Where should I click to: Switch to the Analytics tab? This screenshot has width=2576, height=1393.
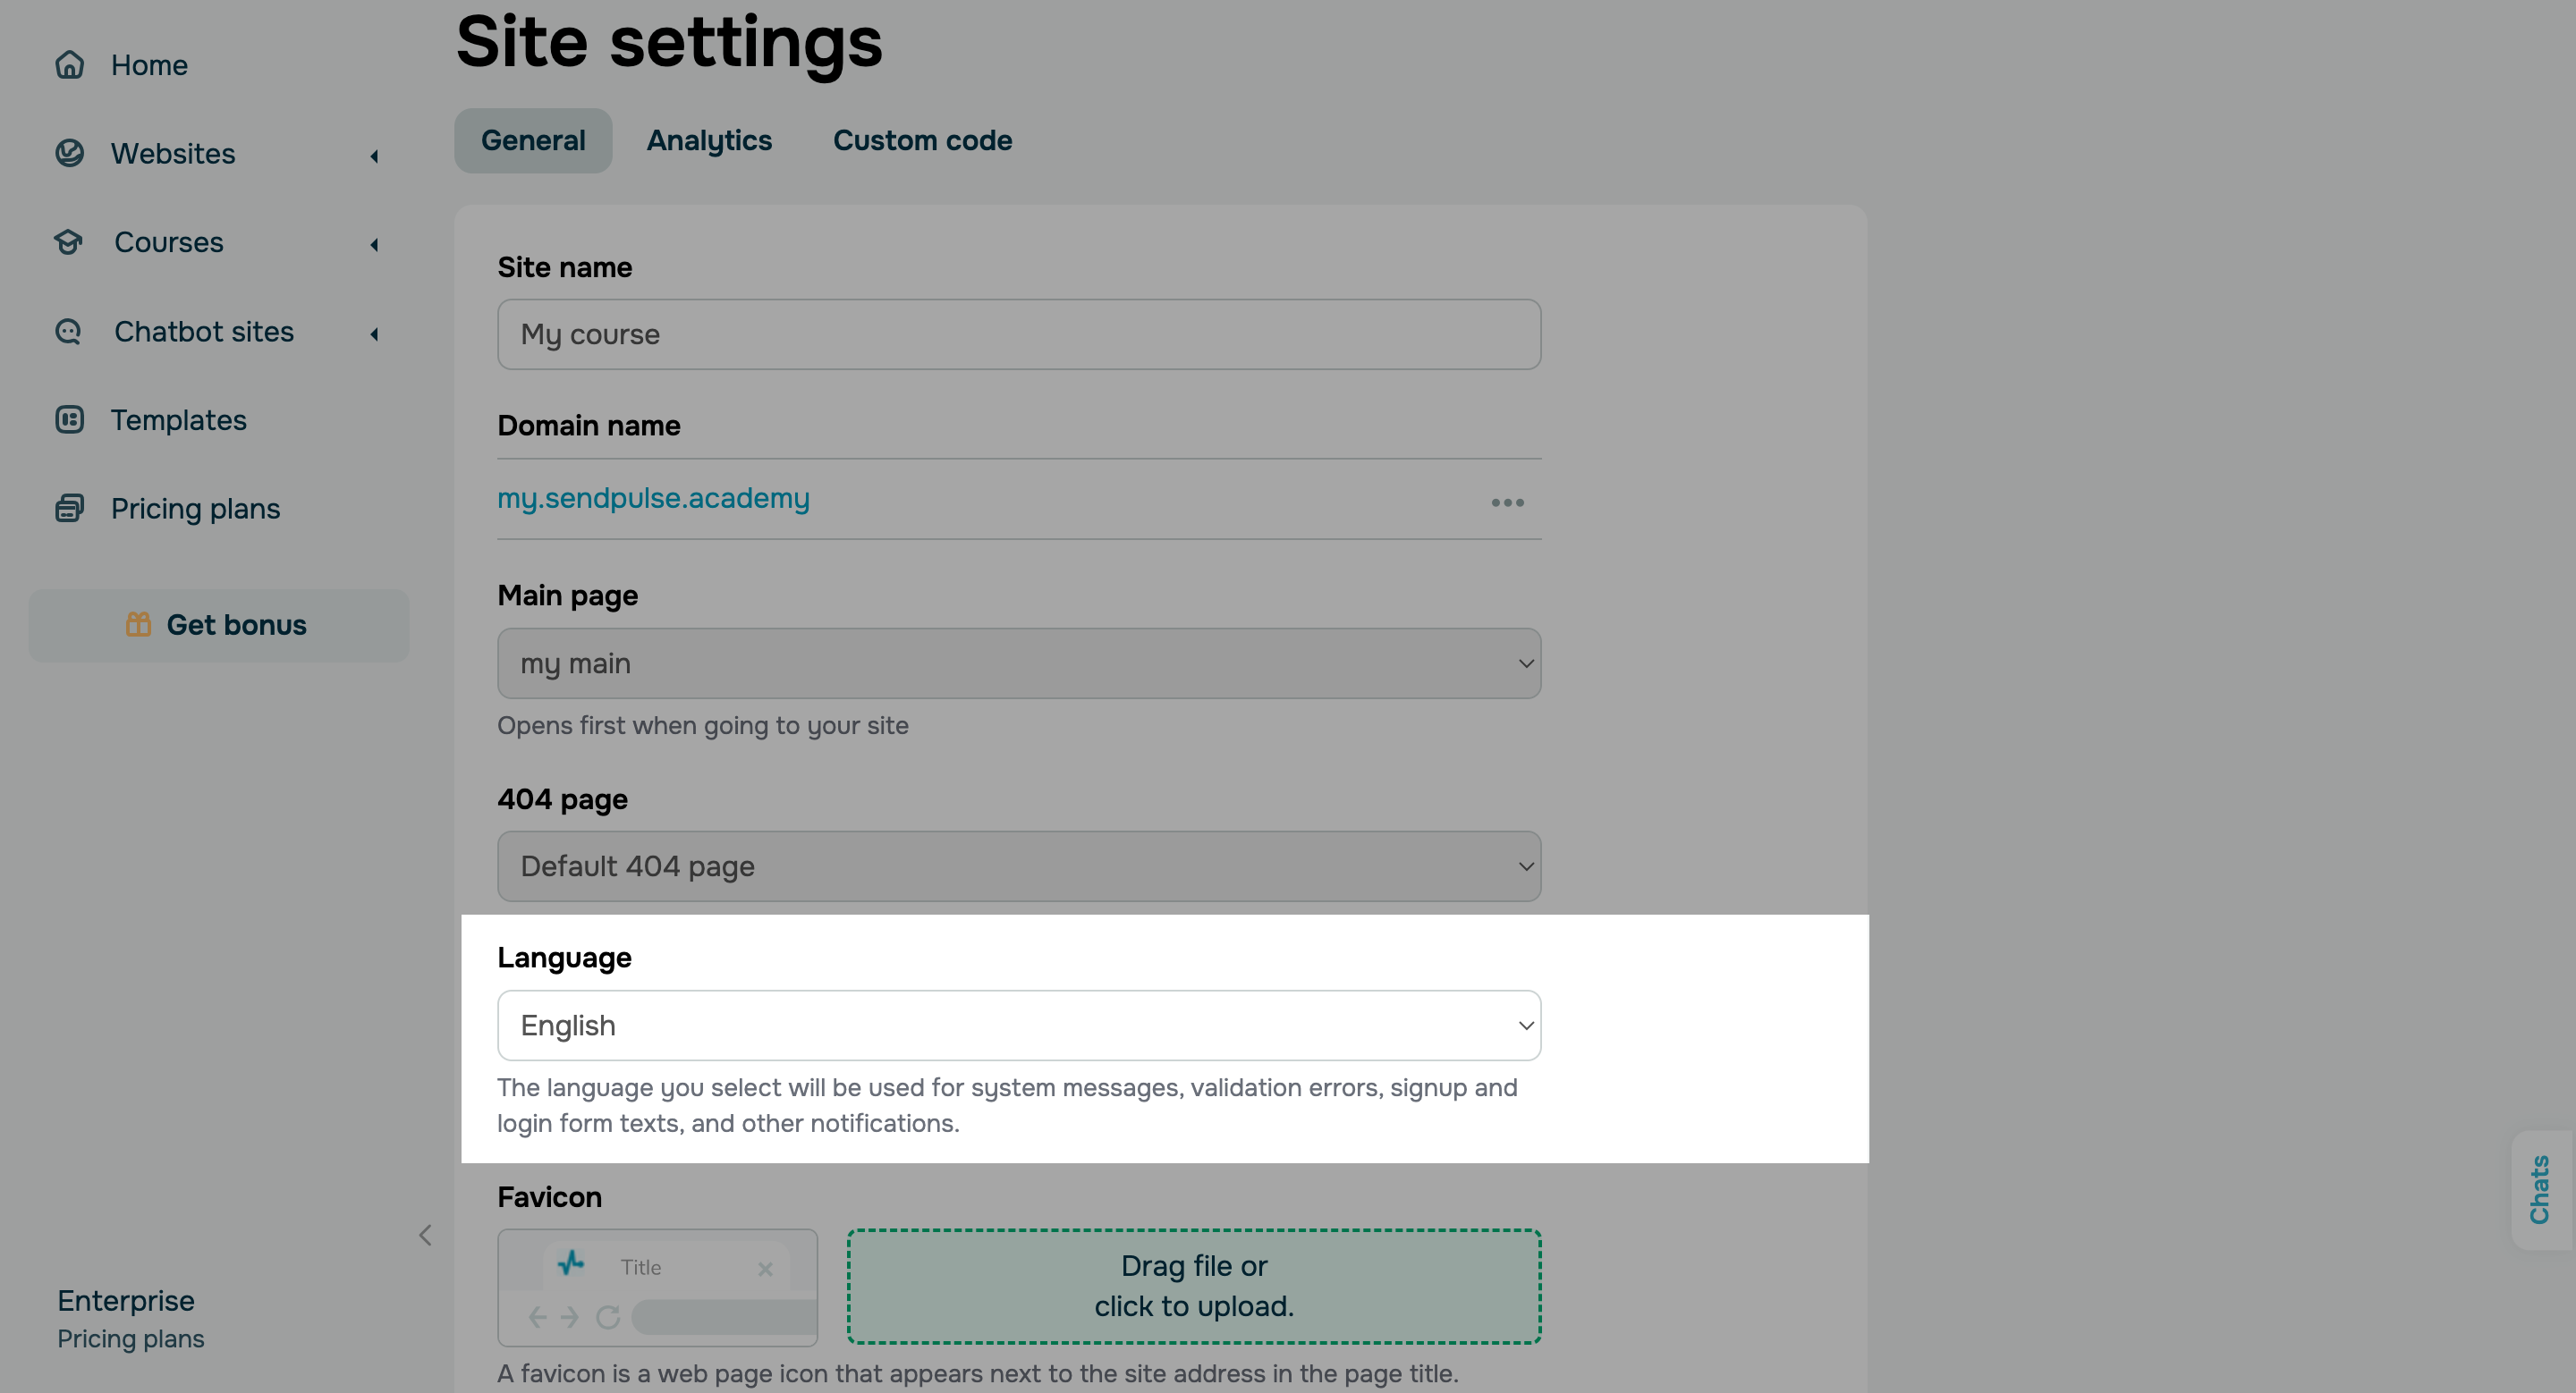709,139
